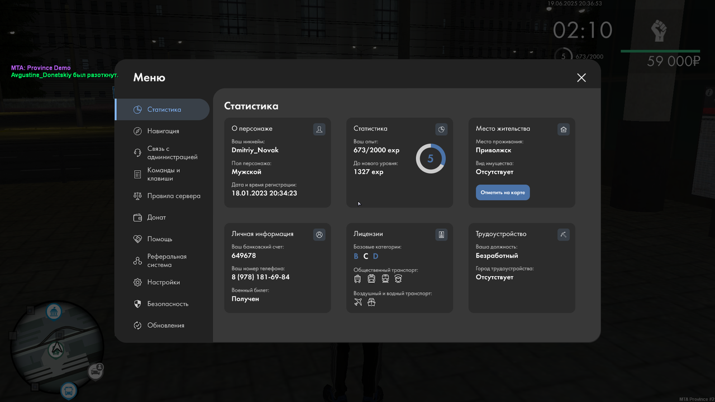
Task: Click the 02:10 game clock
Action: (583, 30)
